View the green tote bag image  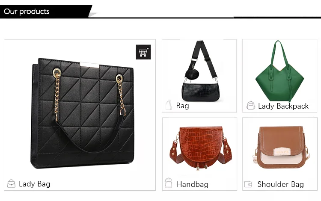(x=280, y=71)
